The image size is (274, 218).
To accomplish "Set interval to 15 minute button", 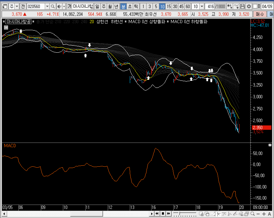I will point(169,7).
